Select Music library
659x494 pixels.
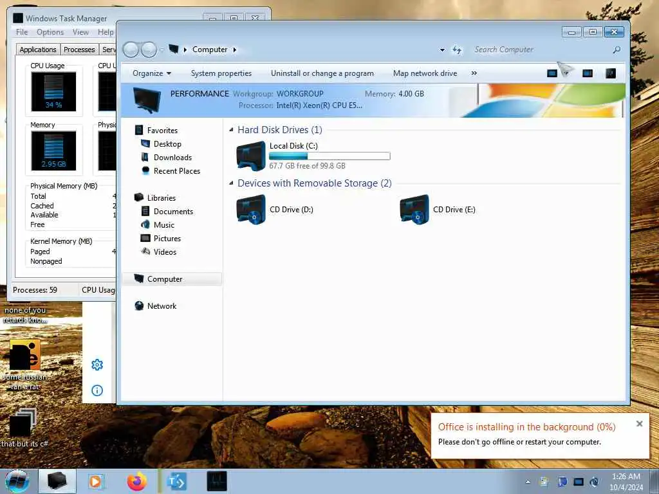click(164, 224)
